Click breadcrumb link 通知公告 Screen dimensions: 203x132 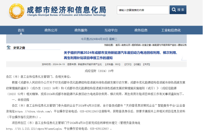point(182,45)
